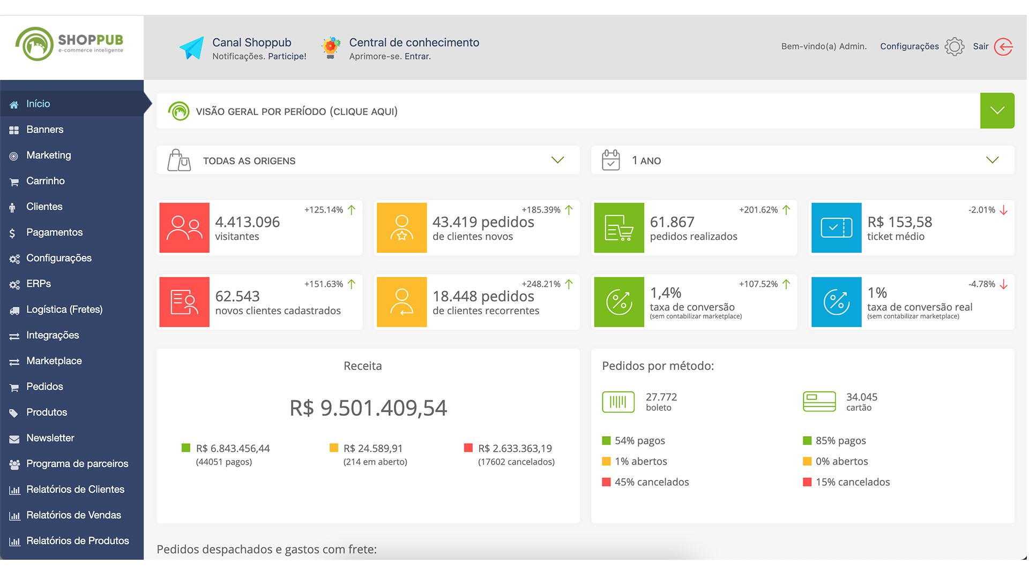Click the paper plane Canal Shoppub icon
This screenshot has height=578, width=1029.
pos(191,48)
